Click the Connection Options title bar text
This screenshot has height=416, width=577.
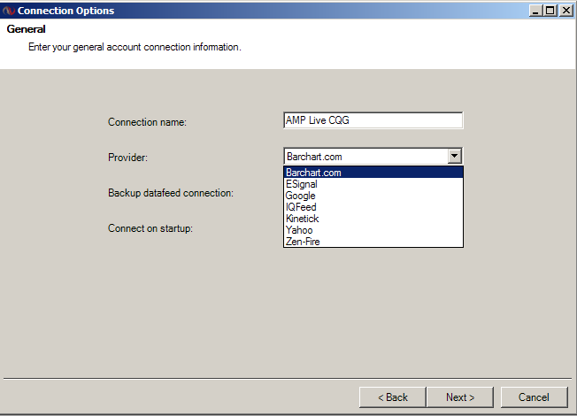pos(65,11)
